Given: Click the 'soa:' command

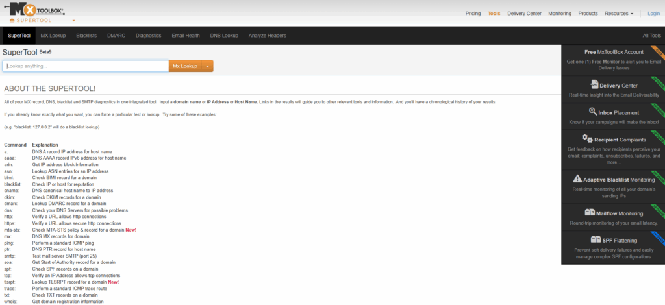Looking at the screenshot, I should pos(8,262).
